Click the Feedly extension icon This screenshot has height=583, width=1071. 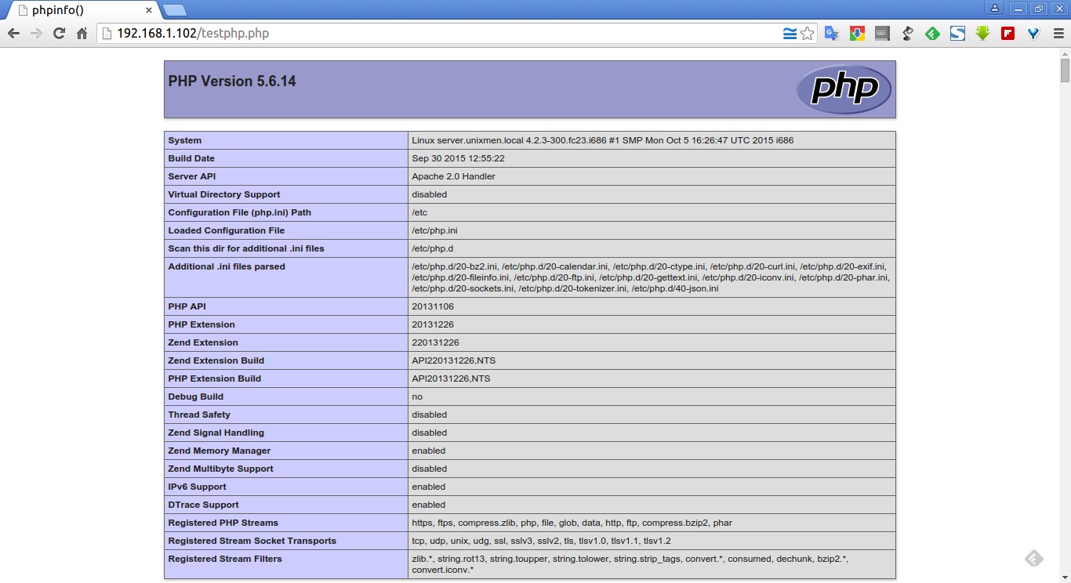[x=932, y=34]
